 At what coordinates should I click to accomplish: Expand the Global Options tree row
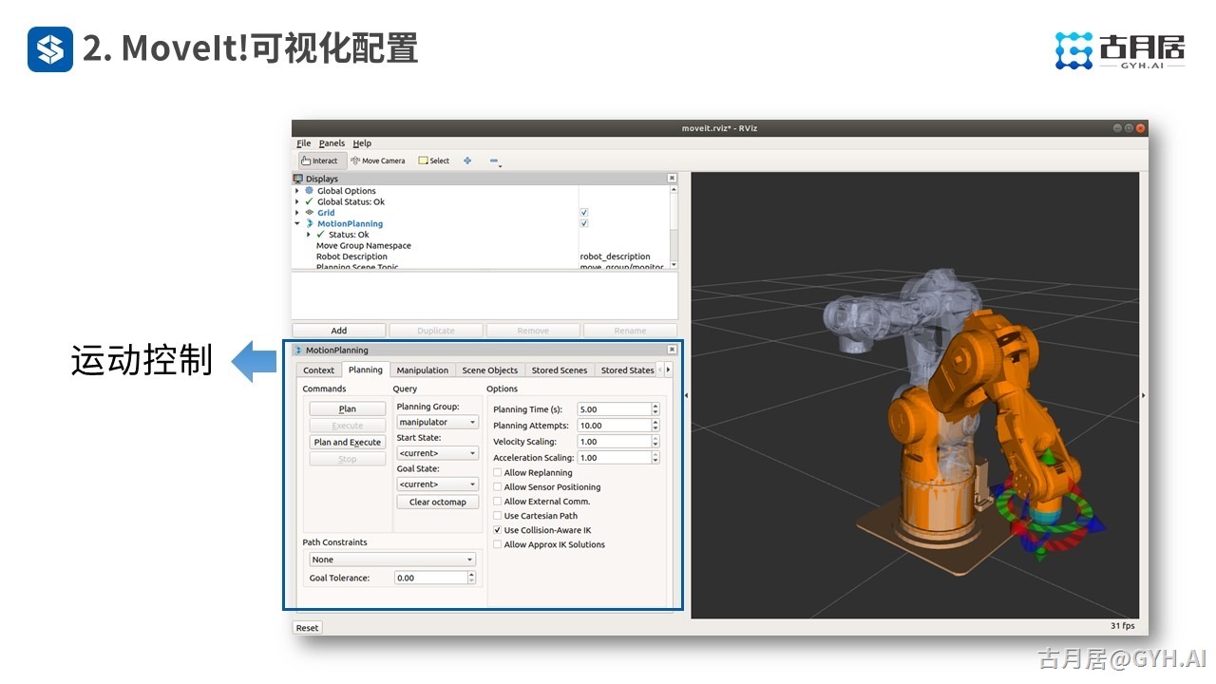click(x=297, y=191)
